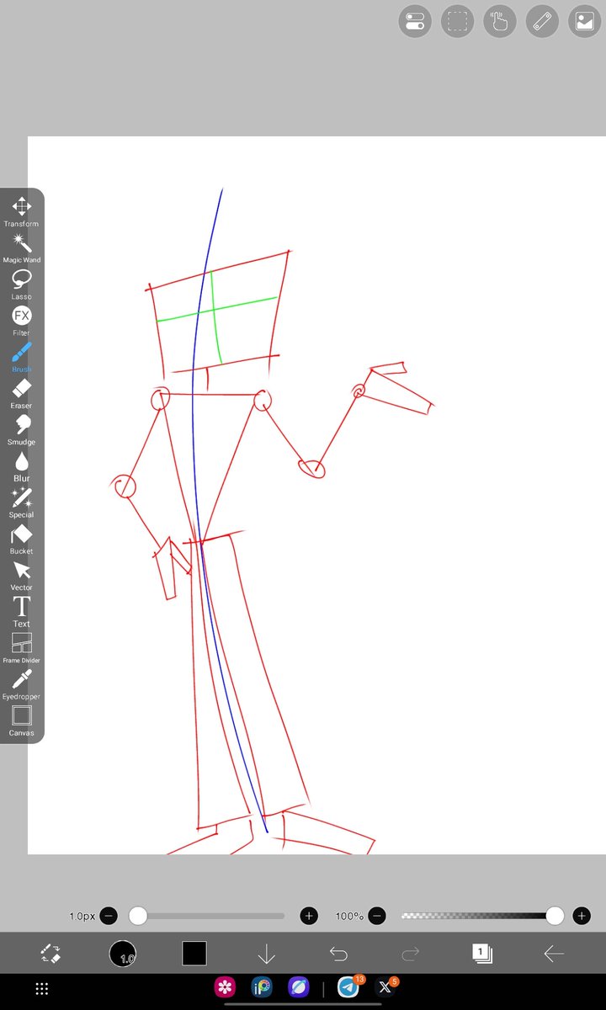This screenshot has width=606, height=1010.
Task: Toggle the quick settings switch icon
Action: point(415,22)
